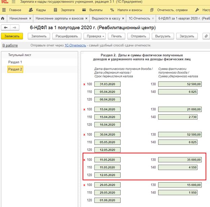Click the Заполнить button
Viewport: 210px width, 207px height.
pyautogui.click(x=39, y=36)
